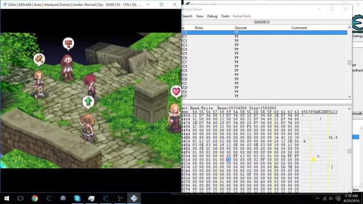This screenshot has width=363, height=204.
Task: Click the Base=20334000 Size=2550000 info line
Action: click(247, 108)
